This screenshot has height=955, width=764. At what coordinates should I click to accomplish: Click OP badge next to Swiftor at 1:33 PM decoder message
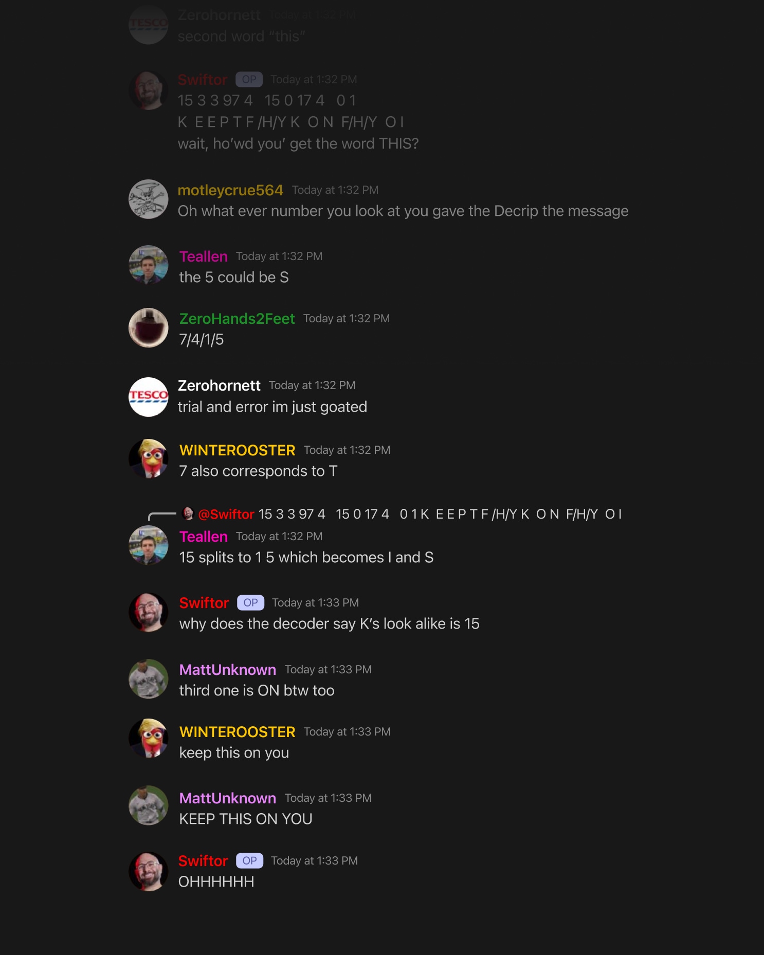250,602
